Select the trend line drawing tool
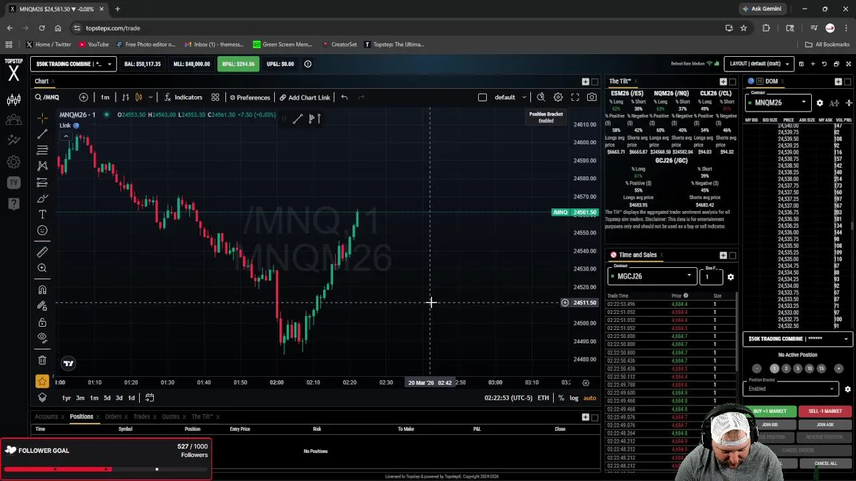856x481 pixels. point(42,134)
